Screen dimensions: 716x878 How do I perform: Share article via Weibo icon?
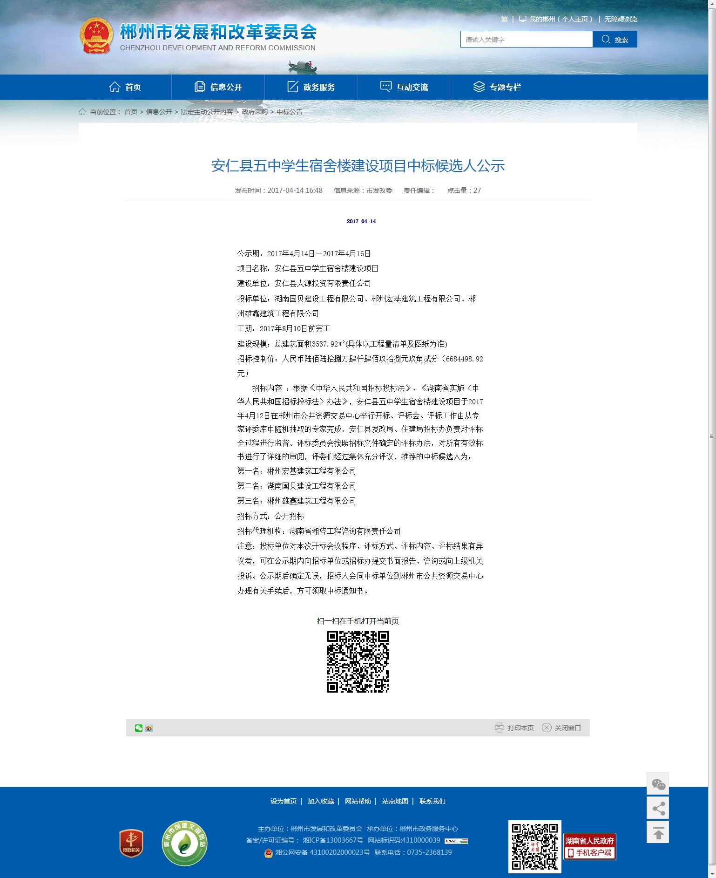(x=149, y=728)
